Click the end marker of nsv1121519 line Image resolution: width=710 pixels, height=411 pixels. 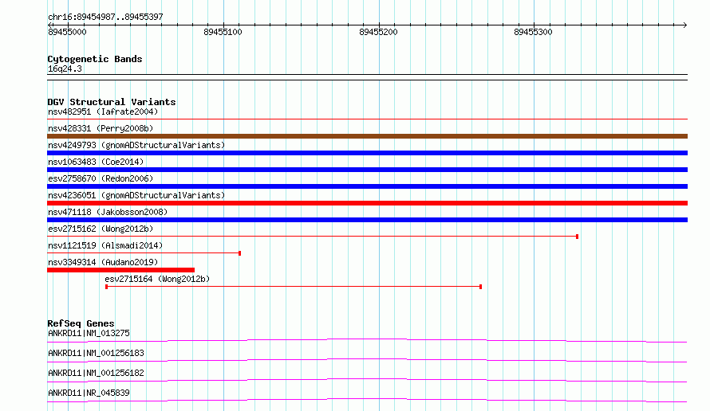pos(239,253)
